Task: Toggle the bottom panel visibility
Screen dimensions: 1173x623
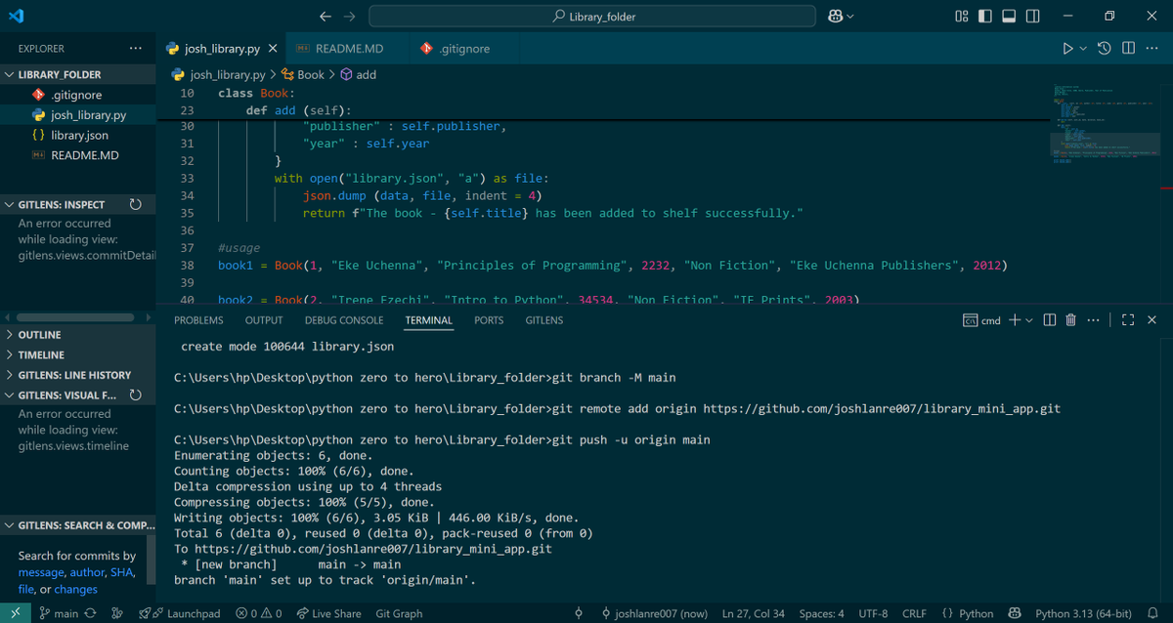Action: point(1009,16)
